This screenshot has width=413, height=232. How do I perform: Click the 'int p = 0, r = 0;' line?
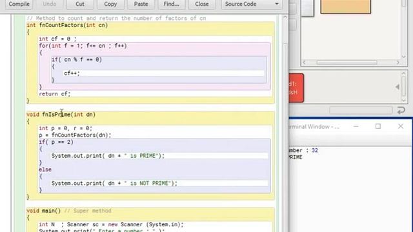click(66, 128)
